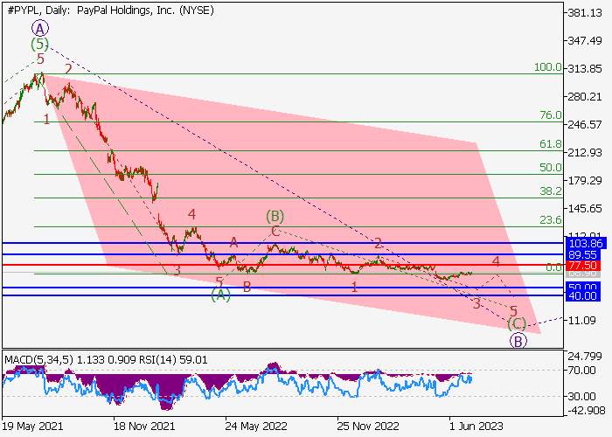Click the 145.65 price axis value
This screenshot has width=612, height=437.
[x=586, y=208]
